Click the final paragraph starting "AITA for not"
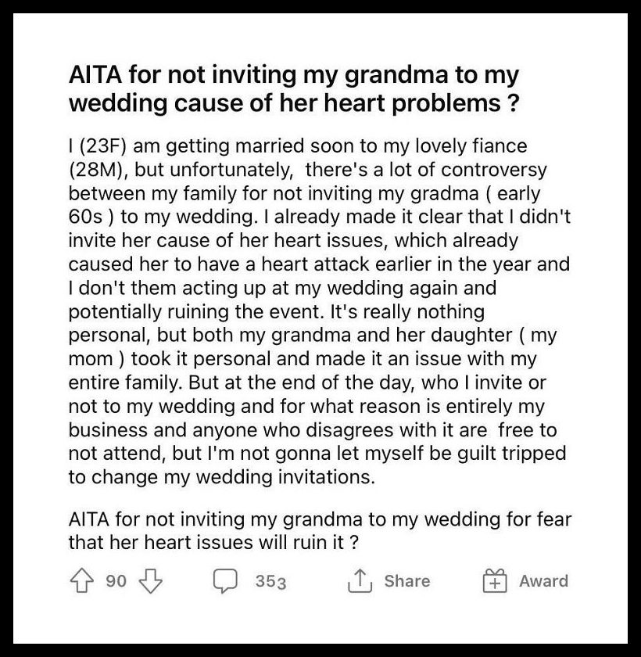This screenshot has height=657, width=641. [320, 531]
